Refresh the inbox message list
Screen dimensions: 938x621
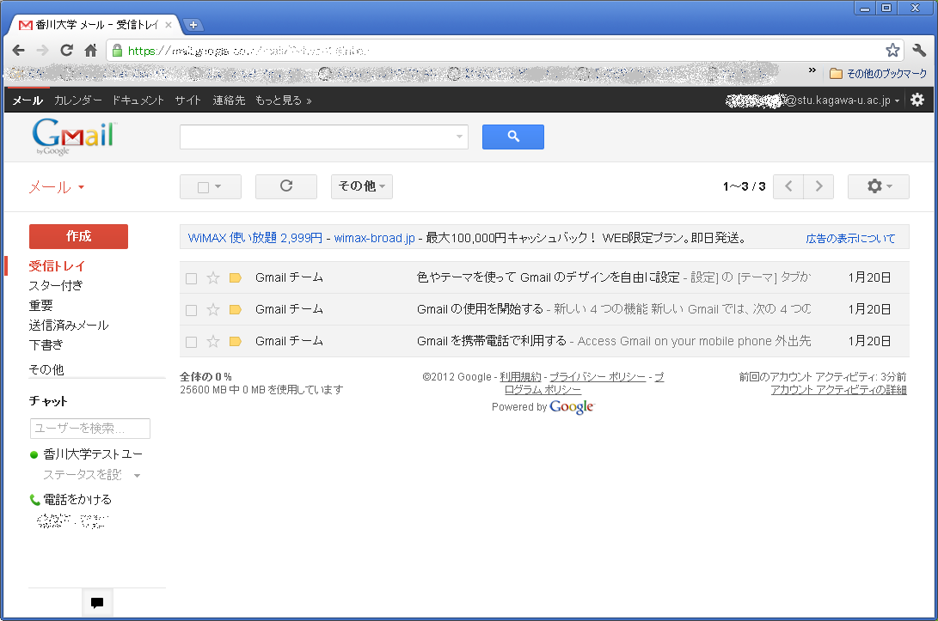click(285, 186)
